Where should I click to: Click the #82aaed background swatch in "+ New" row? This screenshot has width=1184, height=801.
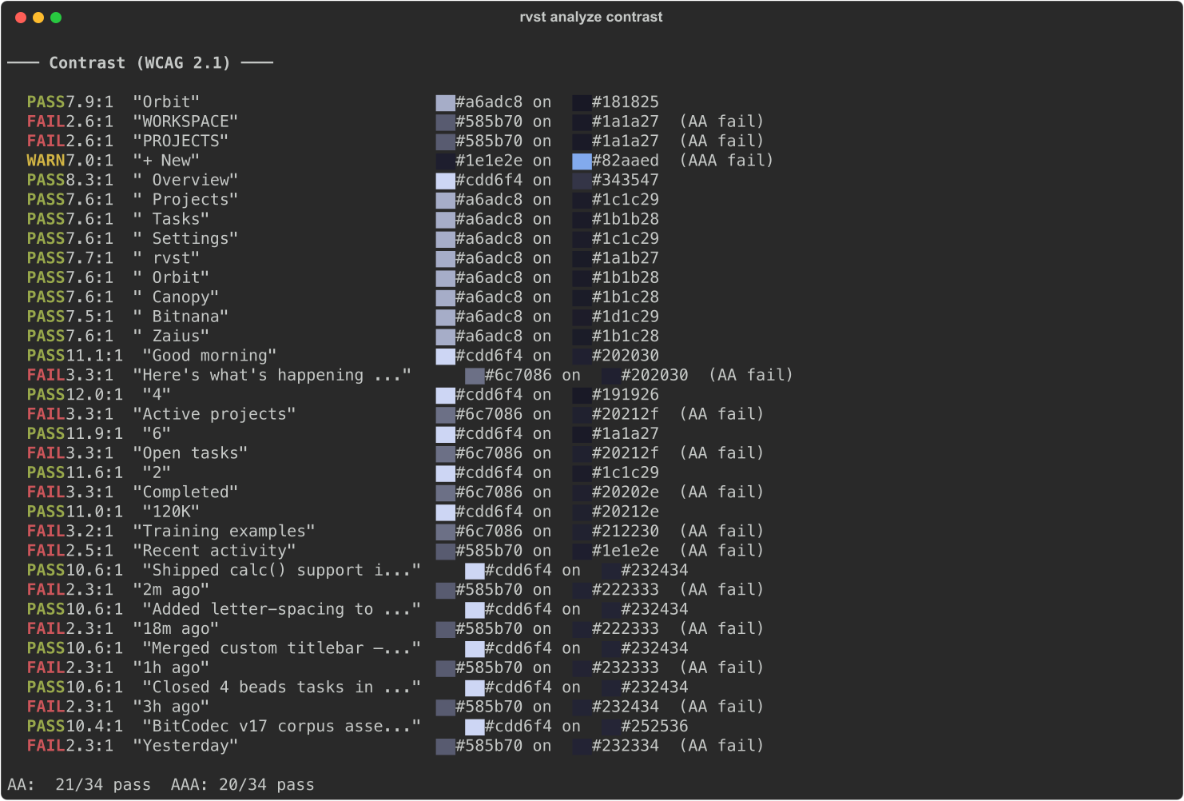(582, 161)
